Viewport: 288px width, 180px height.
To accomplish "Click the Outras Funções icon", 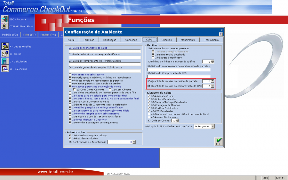I will click(x=5, y=46).
